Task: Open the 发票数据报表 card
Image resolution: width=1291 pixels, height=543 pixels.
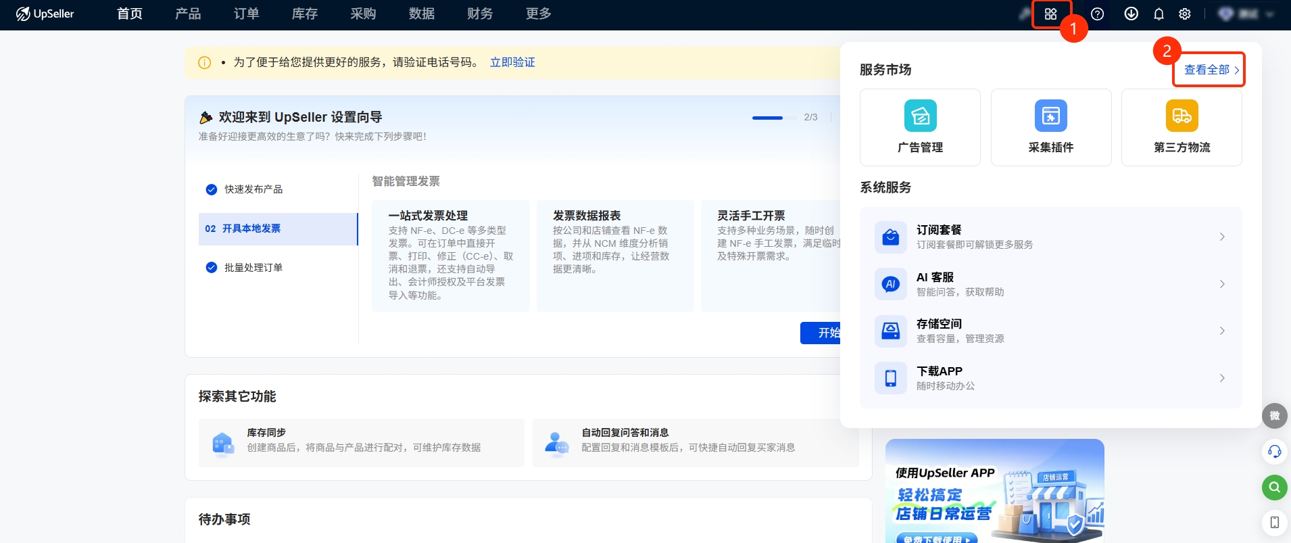Action: (x=615, y=256)
